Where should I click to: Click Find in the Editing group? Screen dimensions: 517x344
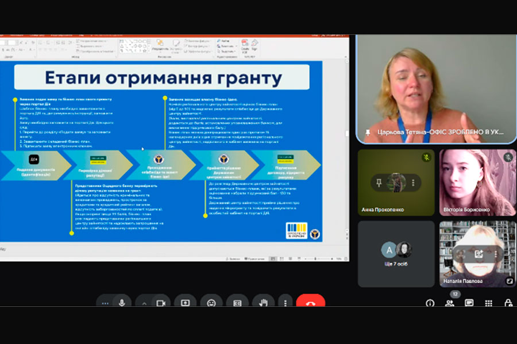[223, 41]
